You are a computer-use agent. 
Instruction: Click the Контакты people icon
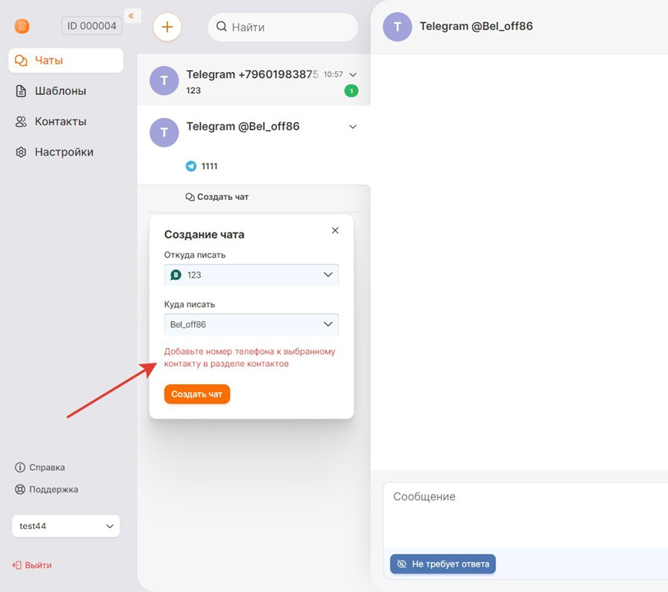point(21,122)
